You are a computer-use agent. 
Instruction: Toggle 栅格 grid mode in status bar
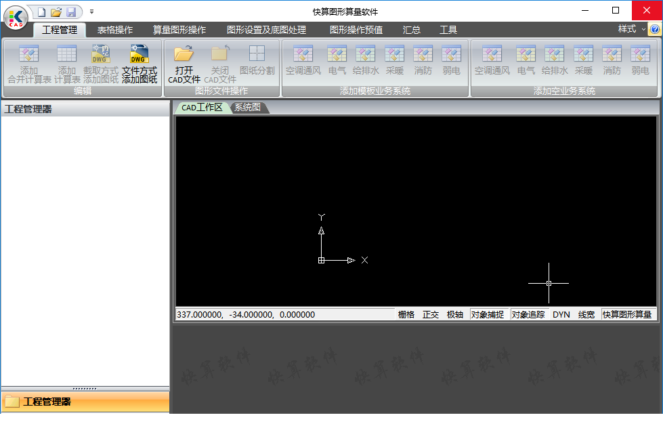(406, 314)
